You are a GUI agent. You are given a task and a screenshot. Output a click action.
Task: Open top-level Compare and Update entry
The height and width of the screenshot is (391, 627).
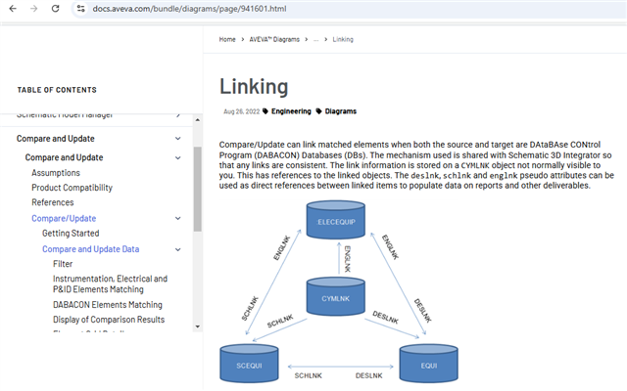point(56,139)
